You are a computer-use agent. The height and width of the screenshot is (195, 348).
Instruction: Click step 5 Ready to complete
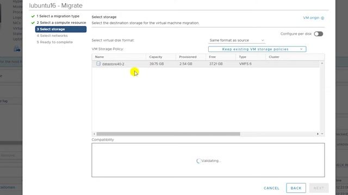(x=54, y=42)
